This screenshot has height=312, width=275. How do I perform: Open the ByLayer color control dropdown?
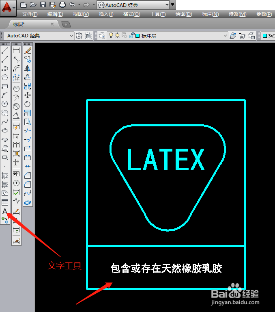click(x=268, y=36)
